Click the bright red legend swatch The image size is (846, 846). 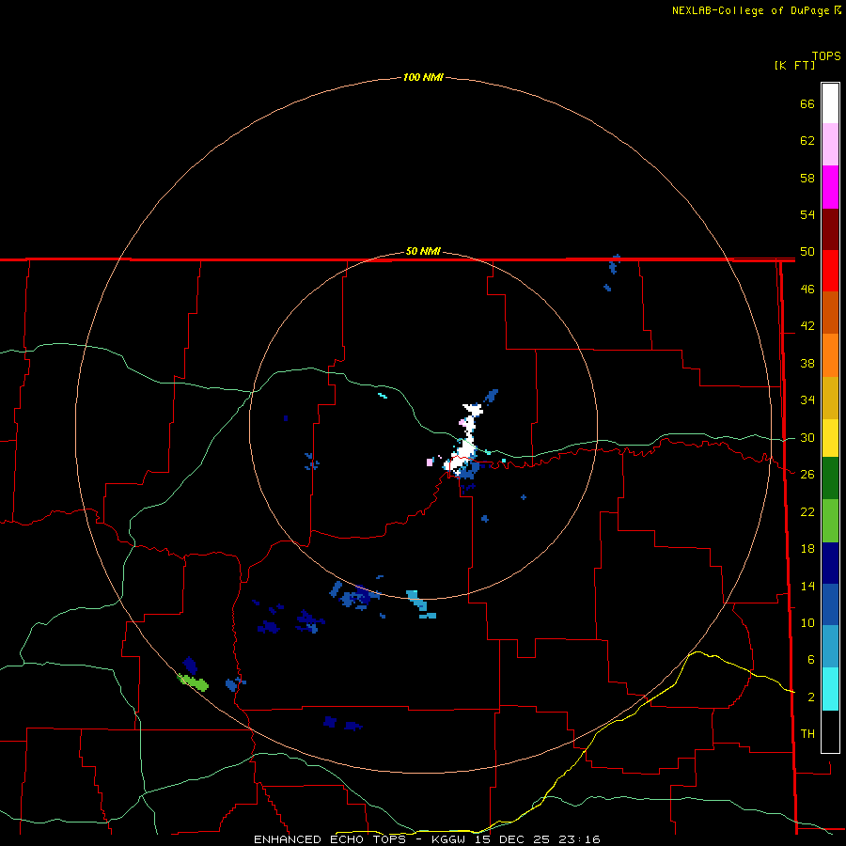click(830, 271)
